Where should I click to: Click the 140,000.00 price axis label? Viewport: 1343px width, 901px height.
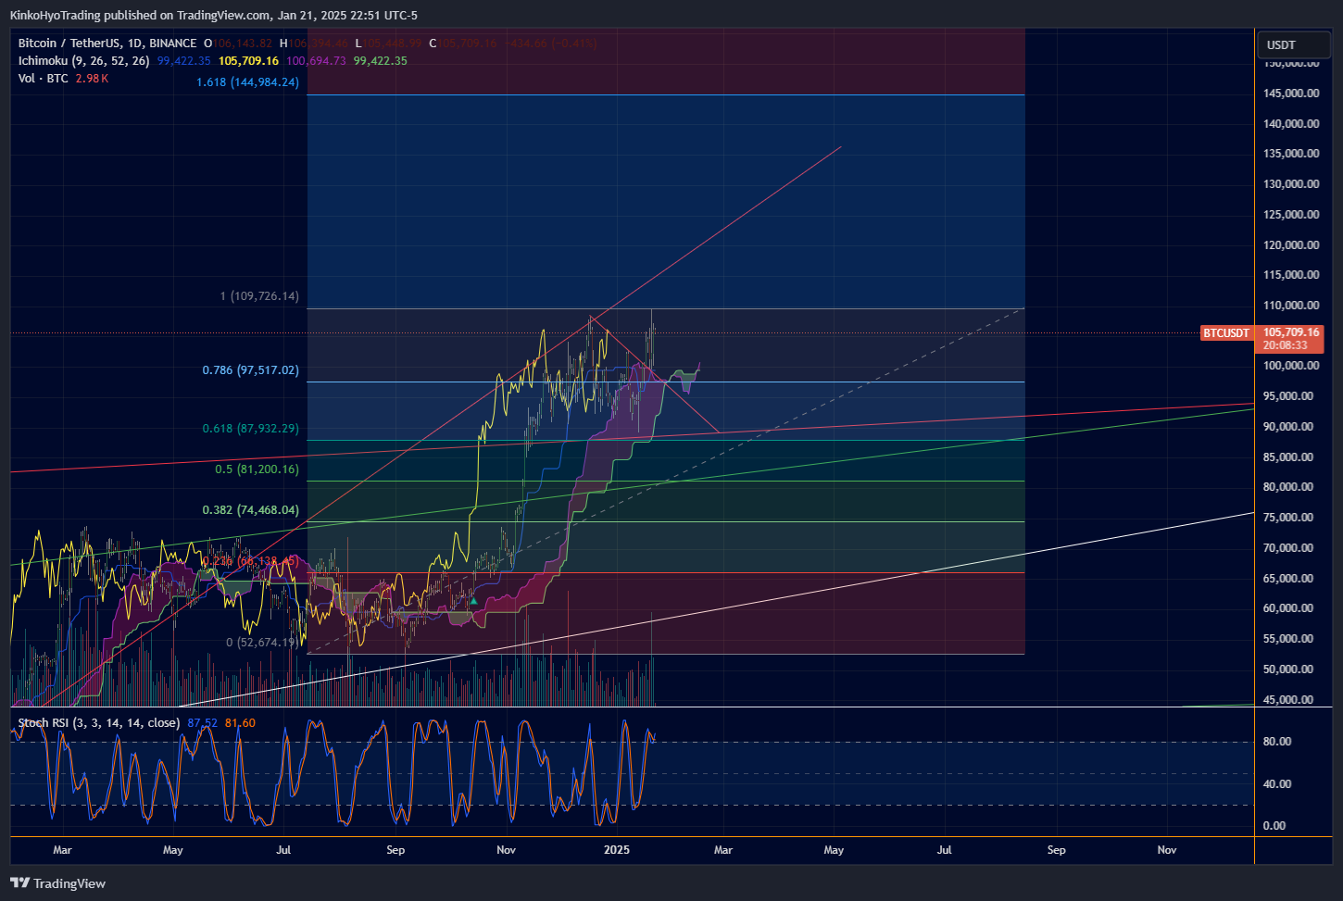[1291, 123]
